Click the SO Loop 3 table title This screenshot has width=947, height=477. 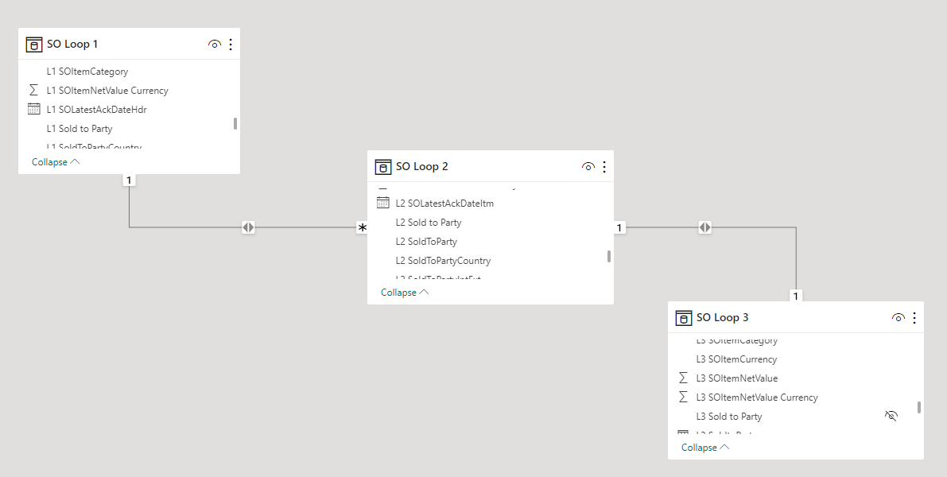point(722,317)
